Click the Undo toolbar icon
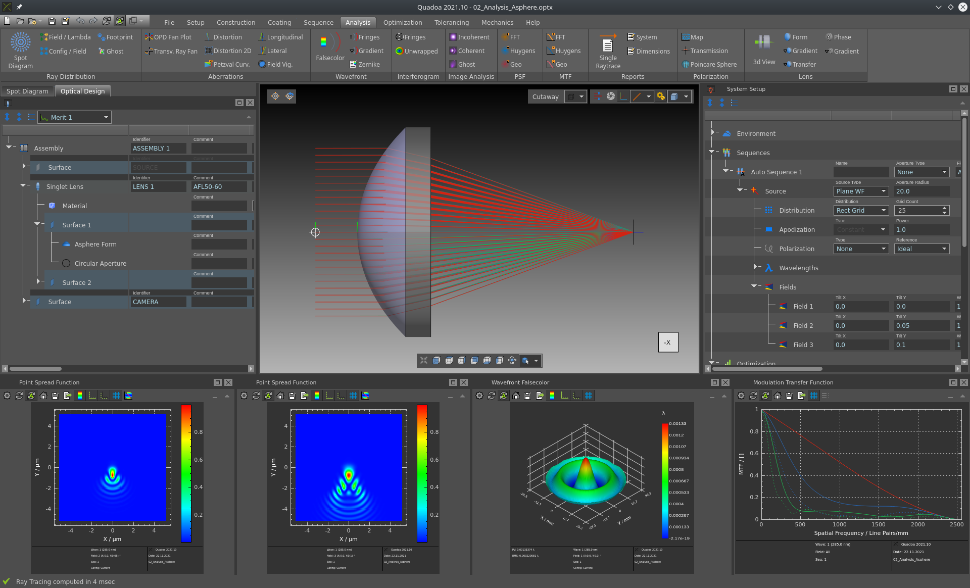The image size is (970, 588). (80, 21)
